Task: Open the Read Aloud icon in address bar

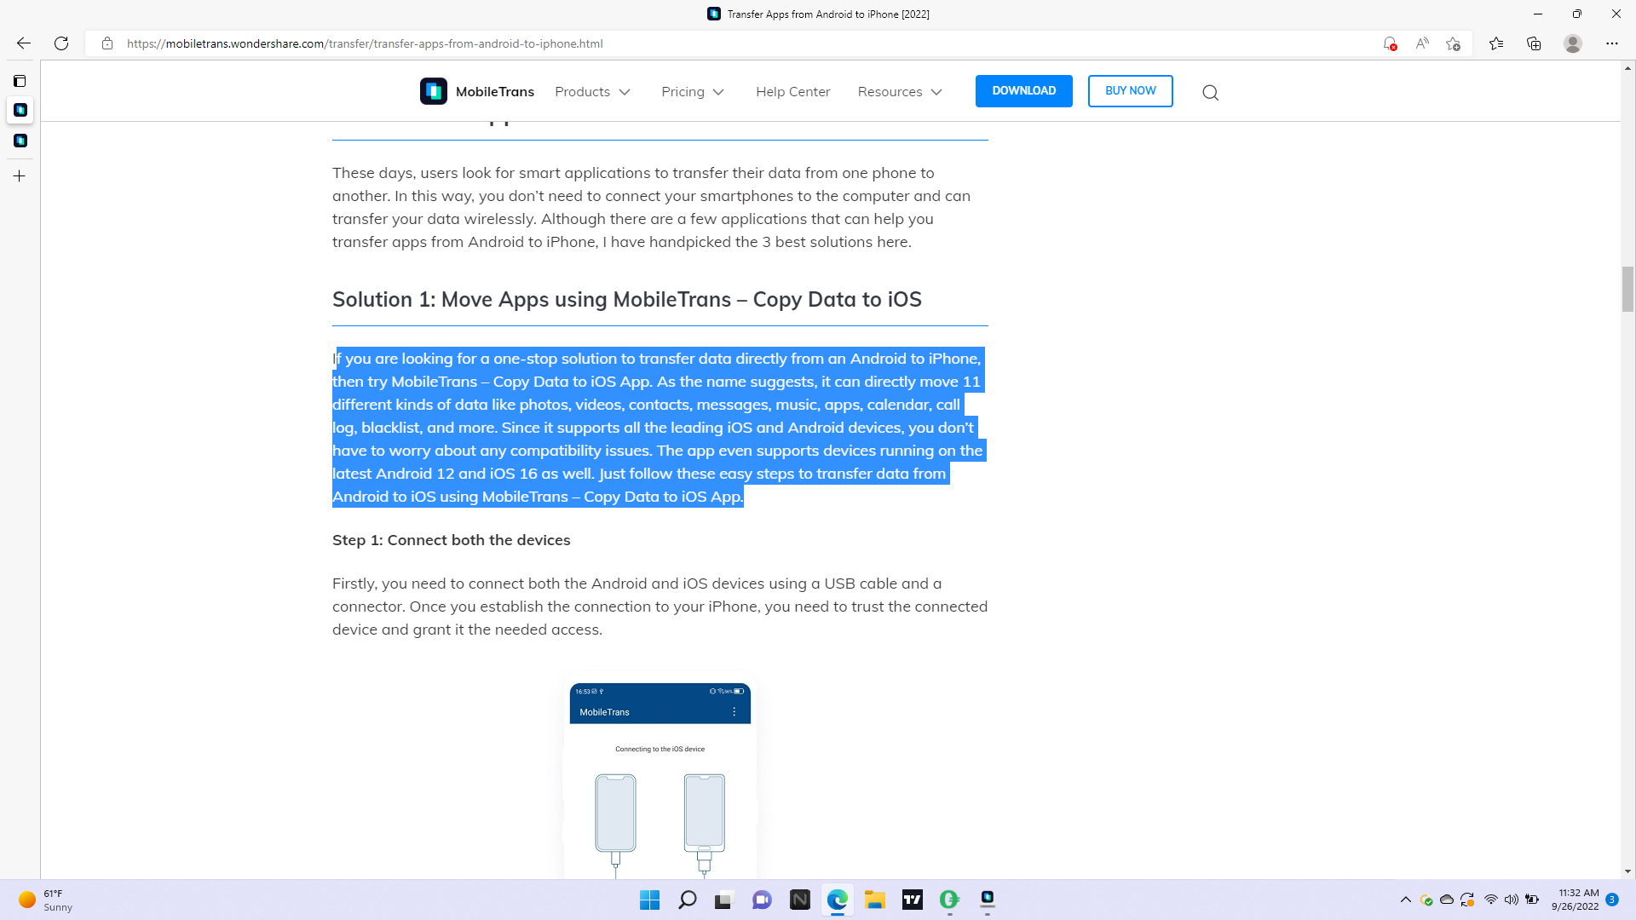Action: (x=1422, y=43)
